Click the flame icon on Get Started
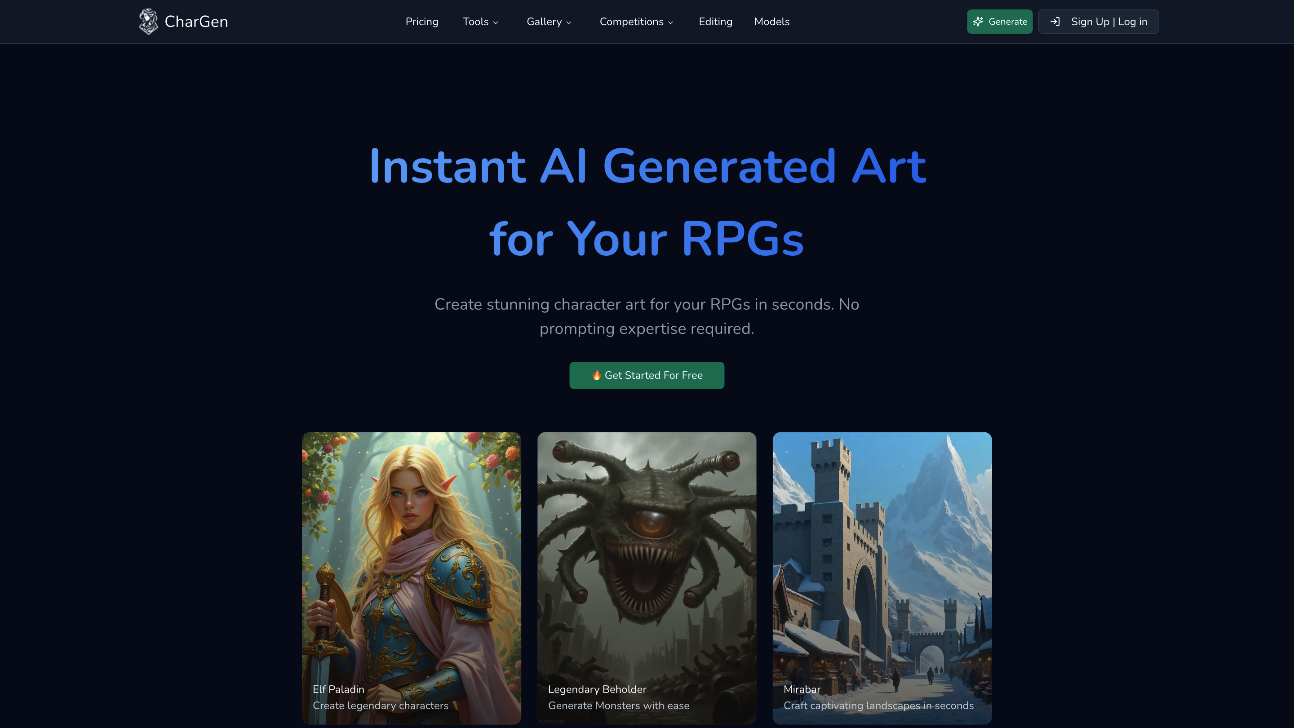Screen dimensions: 1294x728 596,375
